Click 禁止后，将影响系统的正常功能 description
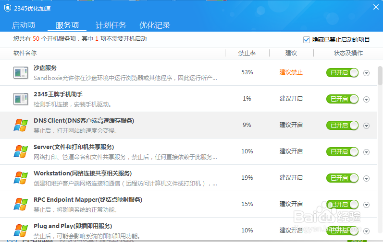This screenshot has height=242, width=383. [75, 209]
